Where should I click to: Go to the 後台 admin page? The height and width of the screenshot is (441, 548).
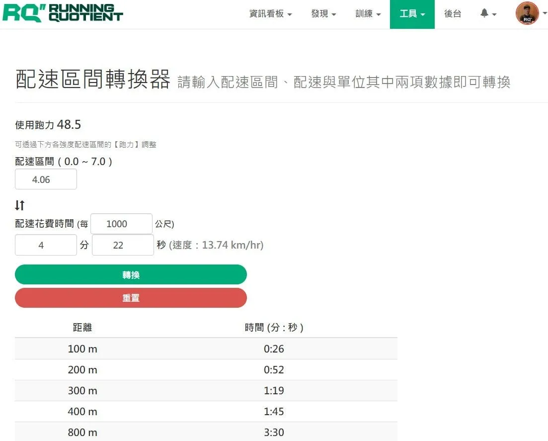coord(453,14)
